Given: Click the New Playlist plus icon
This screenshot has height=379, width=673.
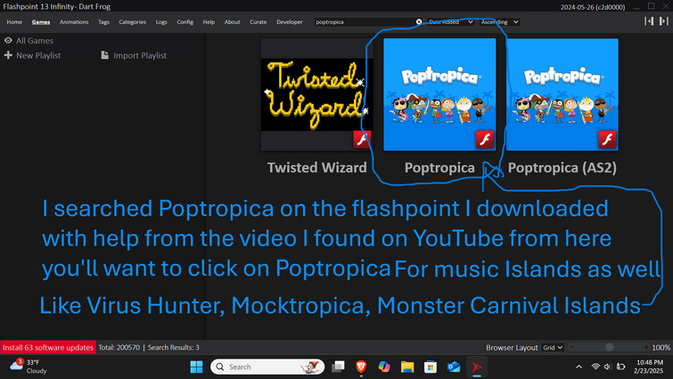Looking at the screenshot, I should (x=8, y=55).
